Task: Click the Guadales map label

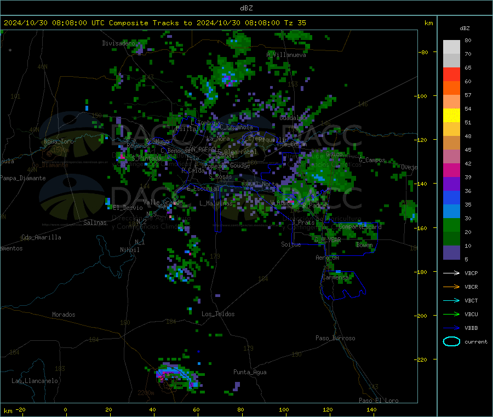Action: pyautogui.click(x=293, y=118)
